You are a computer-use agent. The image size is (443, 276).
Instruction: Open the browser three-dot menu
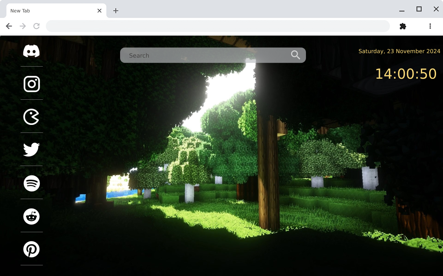(x=430, y=26)
